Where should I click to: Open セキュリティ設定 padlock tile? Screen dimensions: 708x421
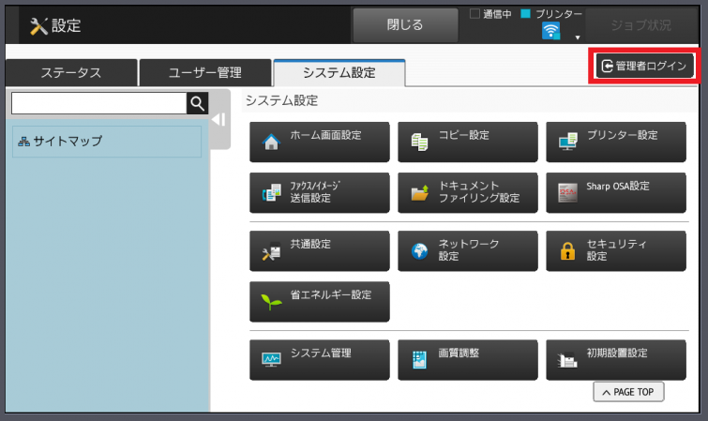615,250
